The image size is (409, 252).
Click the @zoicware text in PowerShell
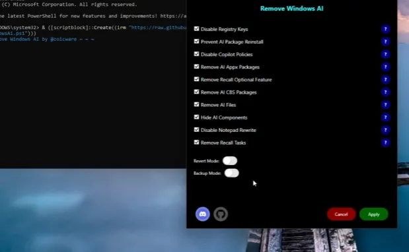click(x=63, y=40)
